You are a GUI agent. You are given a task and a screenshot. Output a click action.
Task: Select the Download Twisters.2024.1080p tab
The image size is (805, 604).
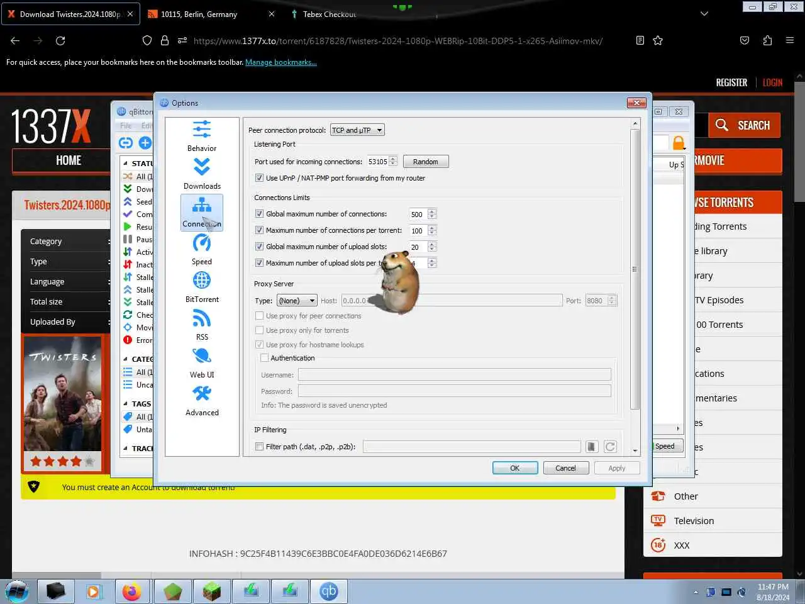click(70, 14)
